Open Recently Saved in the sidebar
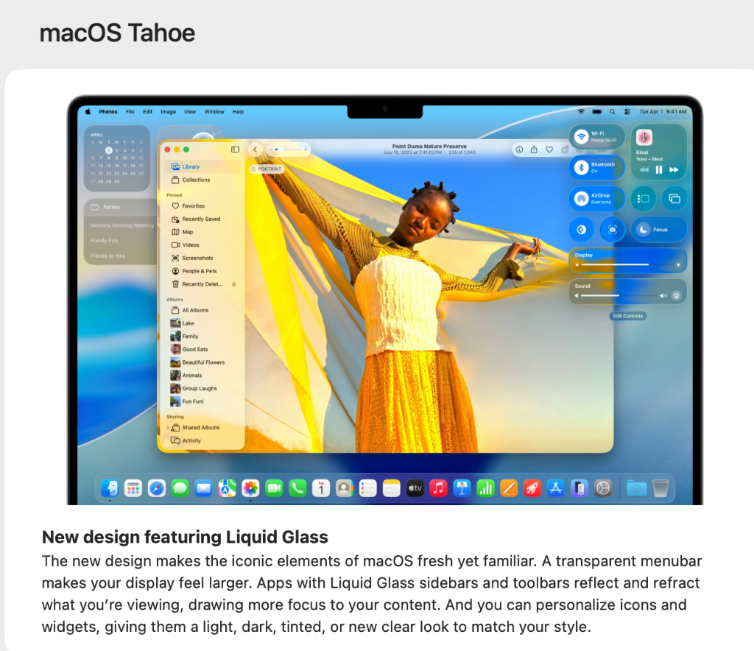This screenshot has width=754, height=651. 202,219
